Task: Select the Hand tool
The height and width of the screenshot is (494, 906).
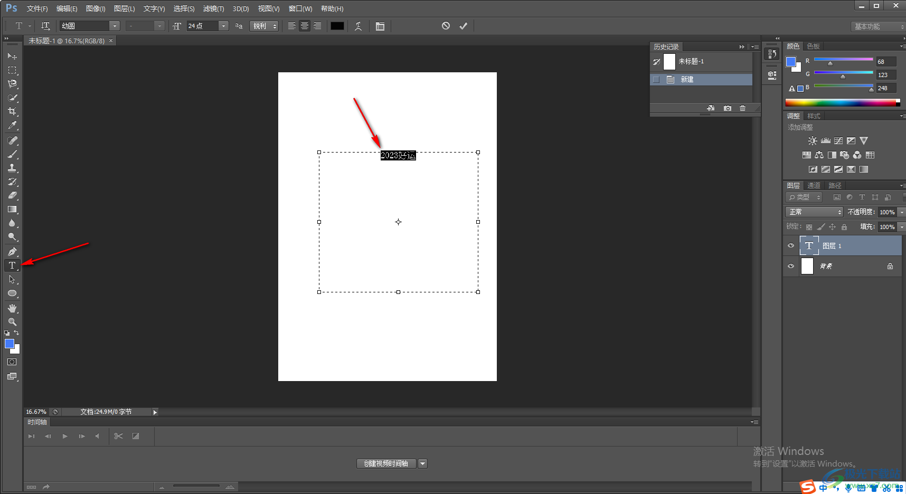Action: (12, 308)
